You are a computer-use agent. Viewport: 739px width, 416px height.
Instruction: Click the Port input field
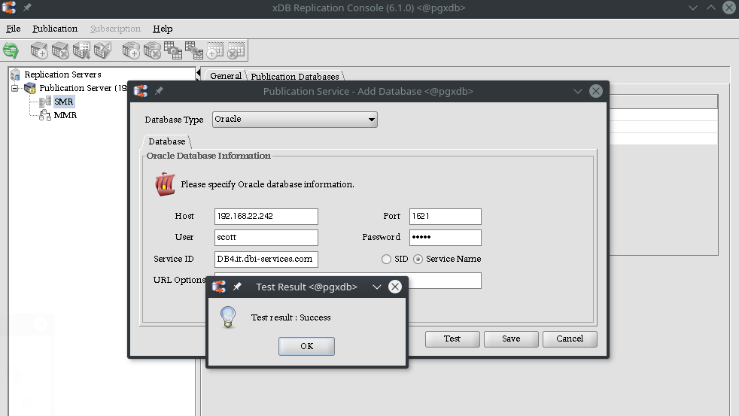(446, 216)
